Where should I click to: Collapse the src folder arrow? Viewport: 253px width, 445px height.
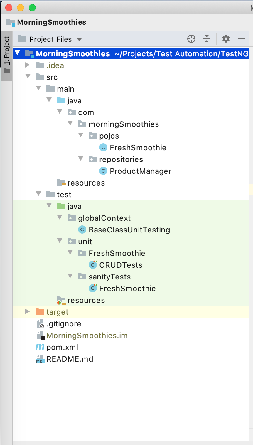coord(28,77)
